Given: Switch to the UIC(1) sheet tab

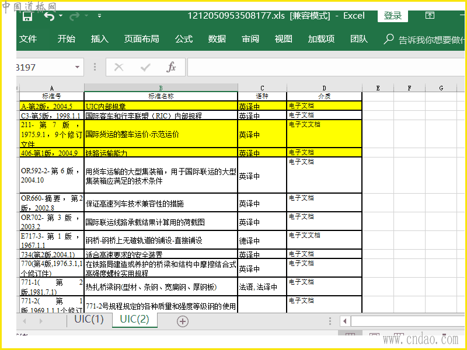Looking at the screenshot, I should pos(89,319).
